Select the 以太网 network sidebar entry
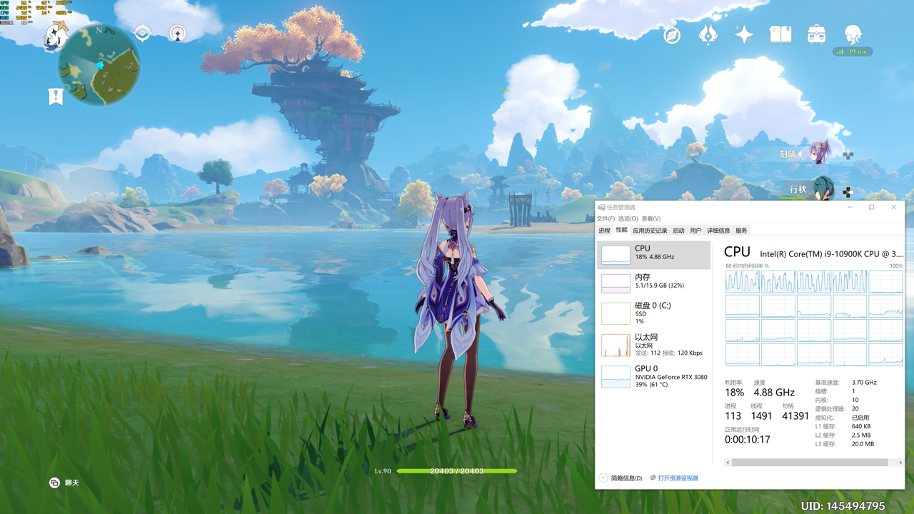The height and width of the screenshot is (514, 914). [654, 344]
